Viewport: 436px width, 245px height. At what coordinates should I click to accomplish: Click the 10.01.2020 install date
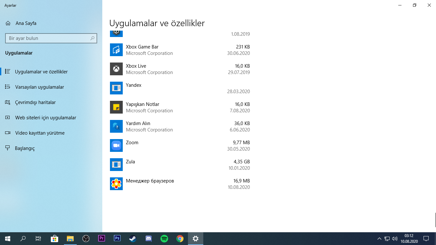pyautogui.click(x=239, y=168)
